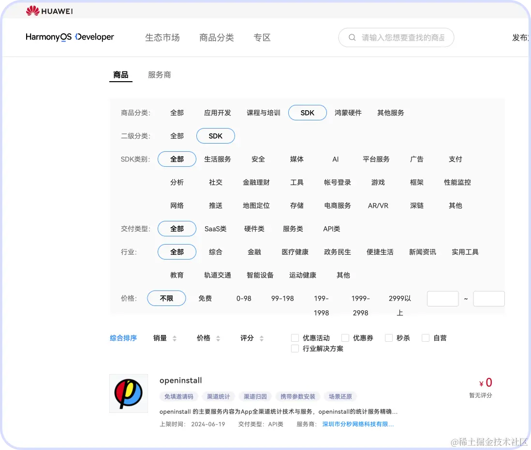Screen dimensions: 531x450
Task: Filter by 应用开发 category
Action: [x=218, y=113]
